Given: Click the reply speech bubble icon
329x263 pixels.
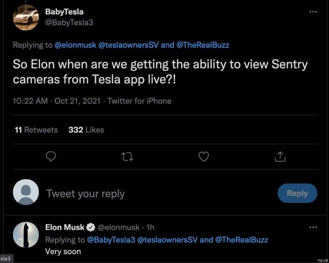Looking at the screenshot, I should point(51,157).
